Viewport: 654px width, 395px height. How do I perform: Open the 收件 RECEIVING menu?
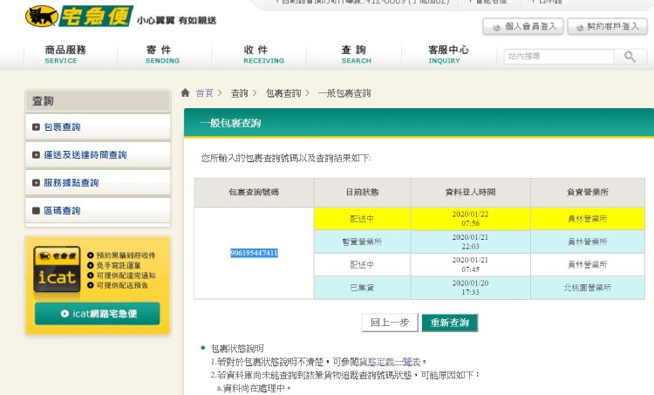tap(263, 55)
